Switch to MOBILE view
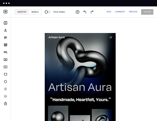157x121 pixels. pos(35,12)
